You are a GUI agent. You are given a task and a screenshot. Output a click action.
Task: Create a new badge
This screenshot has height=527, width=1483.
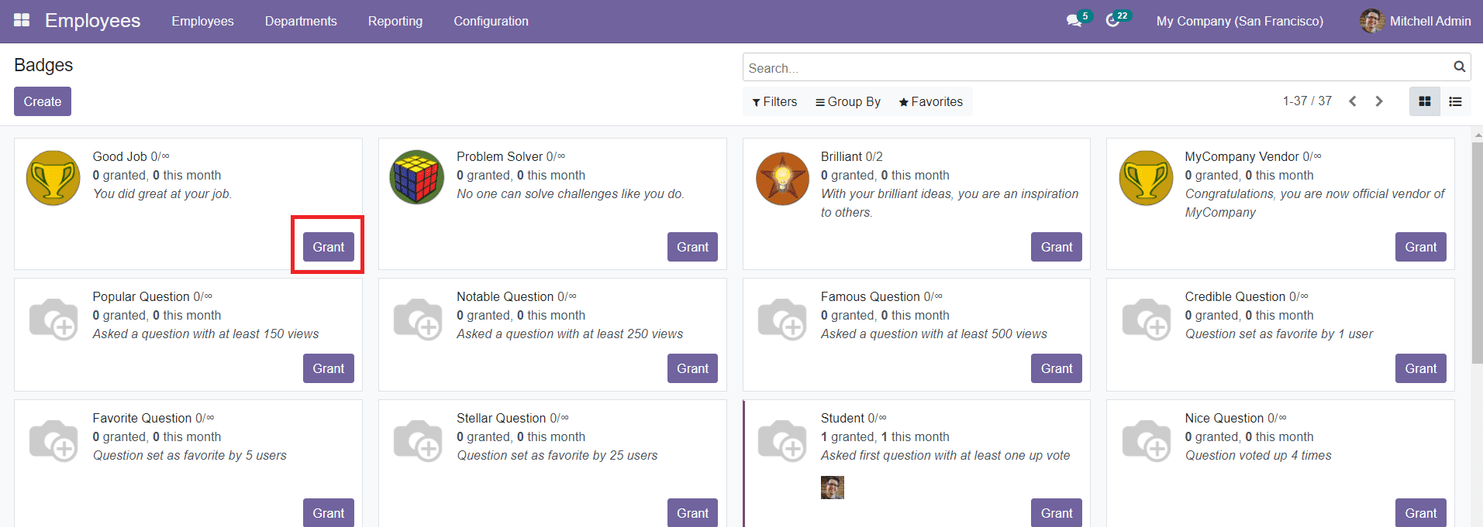pos(42,101)
